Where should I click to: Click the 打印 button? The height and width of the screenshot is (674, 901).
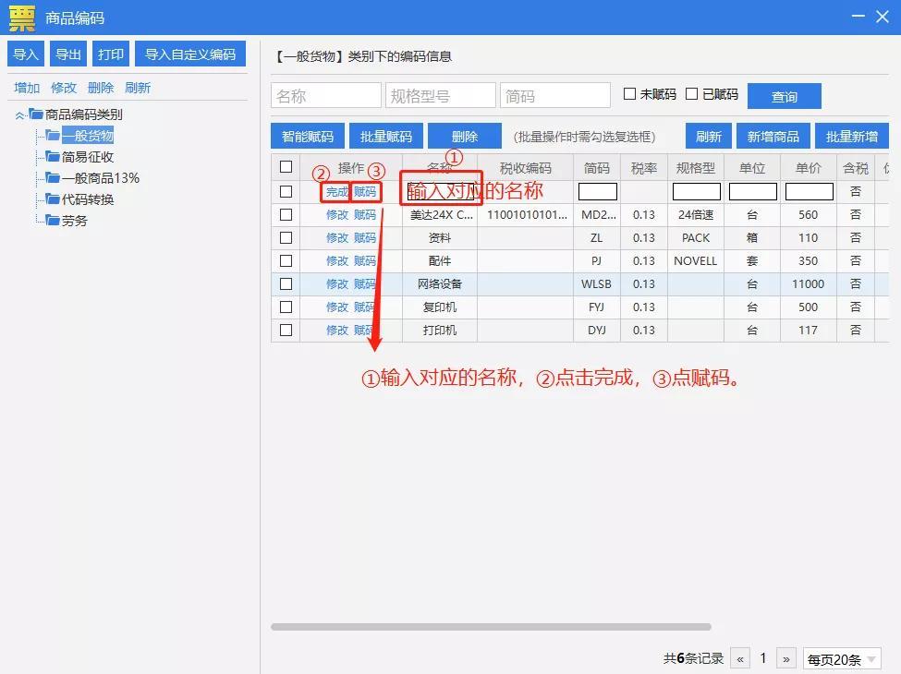(110, 54)
